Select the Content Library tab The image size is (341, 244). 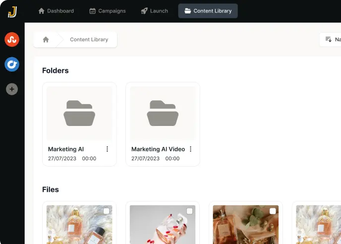(208, 11)
